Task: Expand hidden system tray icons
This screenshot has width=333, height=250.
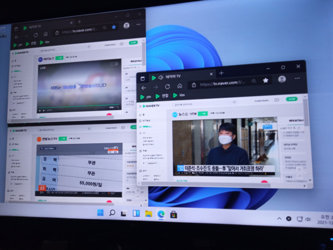Action: point(279,218)
